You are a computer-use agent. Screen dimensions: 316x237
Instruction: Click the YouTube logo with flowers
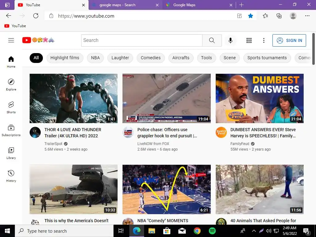pos(38,40)
